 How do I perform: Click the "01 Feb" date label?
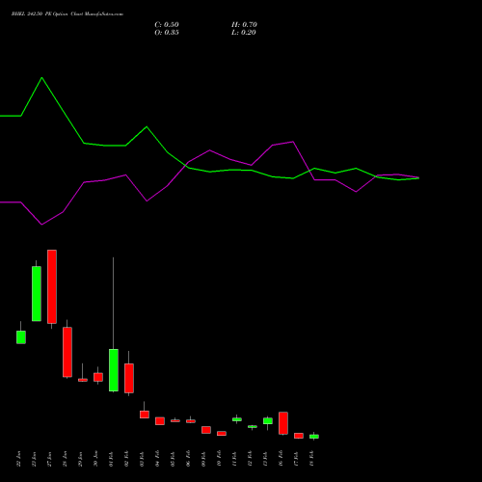(111, 459)
